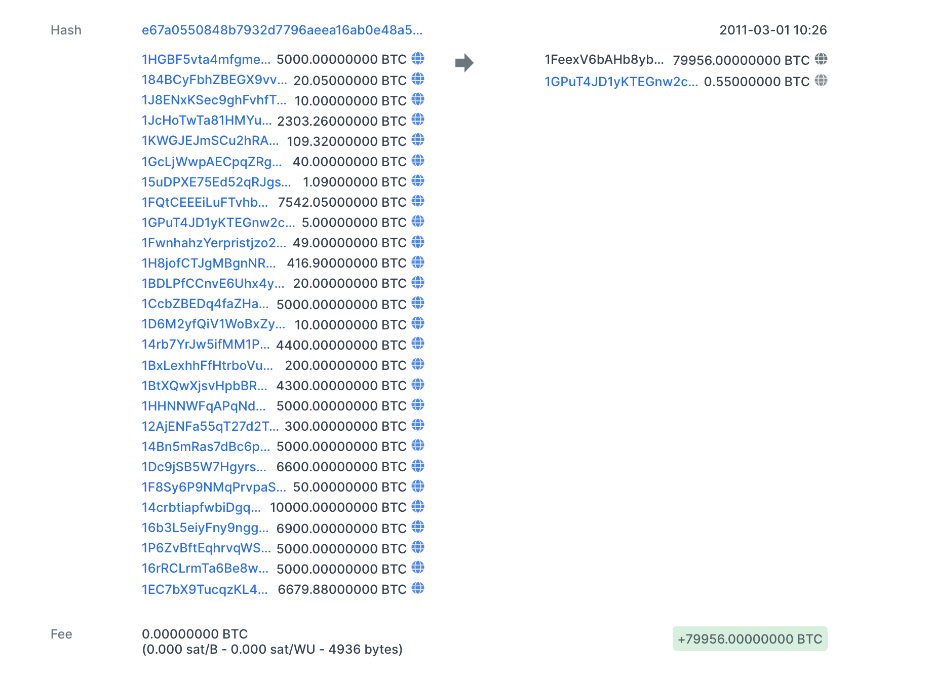Click globe icon beside 184BCyFbhZBEGX9vv input
The image size is (933, 675).
click(x=418, y=79)
